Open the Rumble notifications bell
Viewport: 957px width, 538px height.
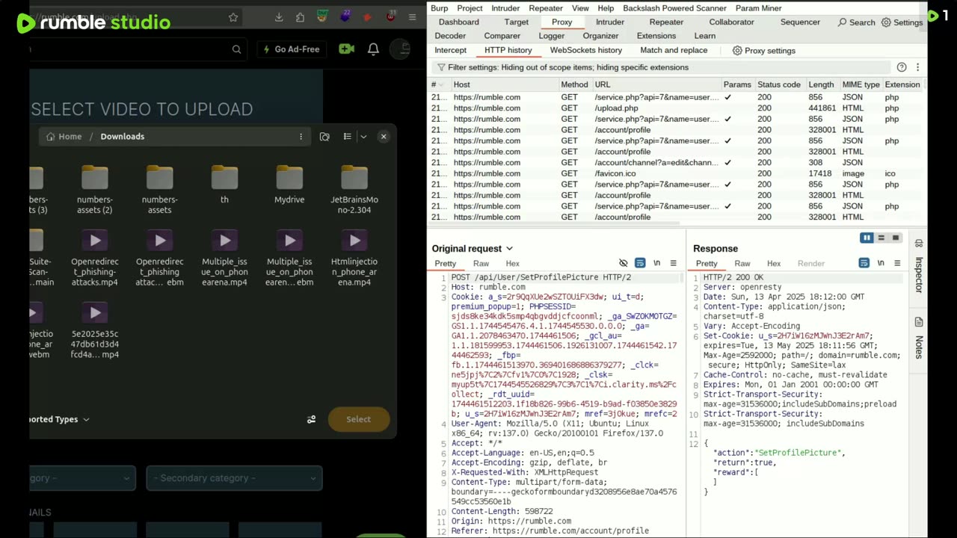(373, 49)
